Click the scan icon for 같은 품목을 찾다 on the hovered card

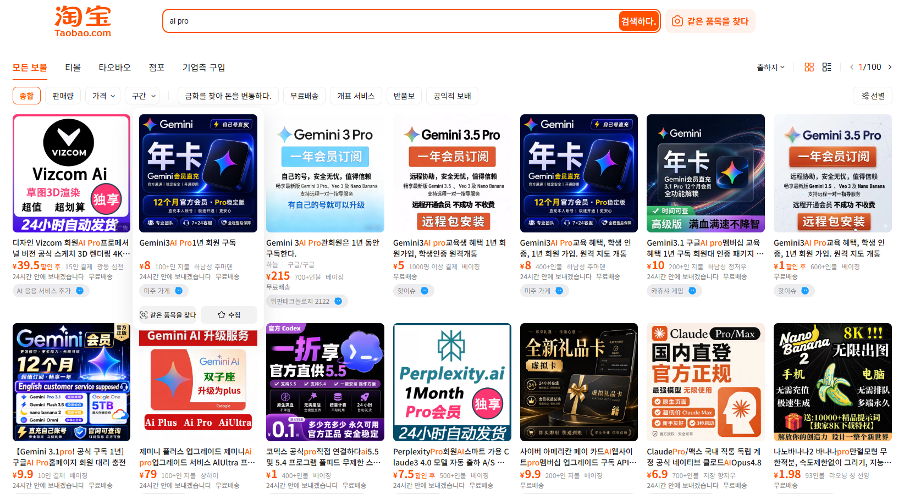pos(144,315)
